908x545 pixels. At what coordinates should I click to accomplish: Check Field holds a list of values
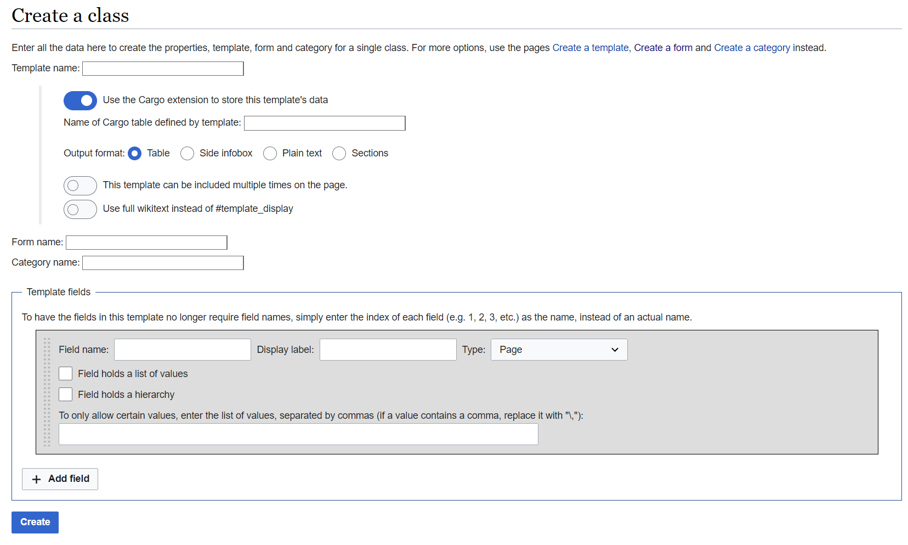coord(66,374)
